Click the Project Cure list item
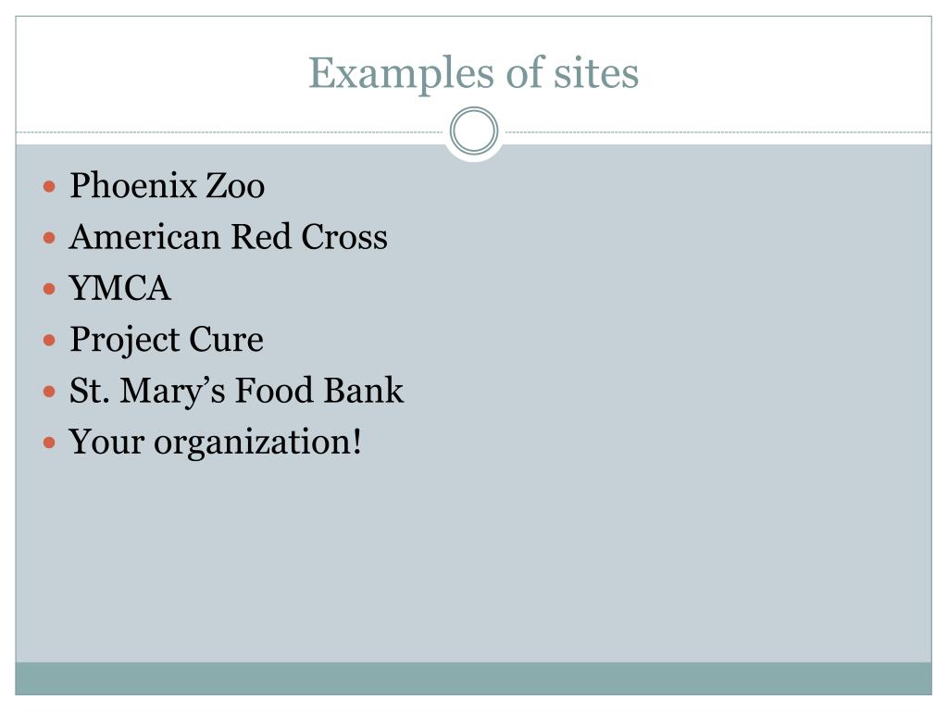Image resolution: width=948 pixels, height=711 pixels. point(167,340)
